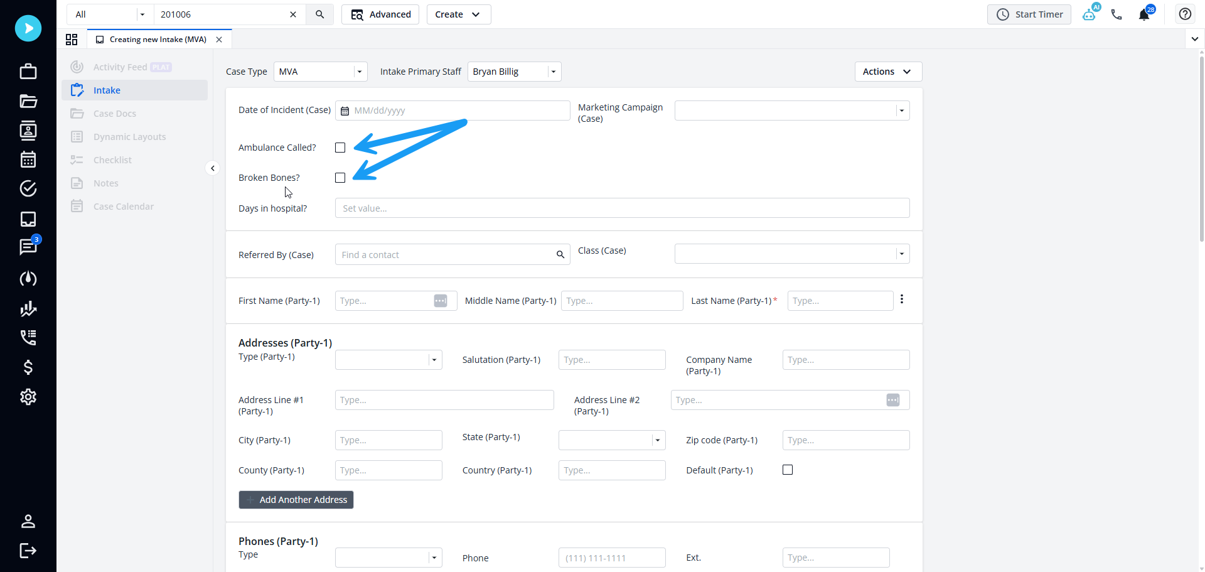This screenshot has width=1205, height=572.
Task: Click the Middle Name (Party-1) input field
Action: click(622, 301)
